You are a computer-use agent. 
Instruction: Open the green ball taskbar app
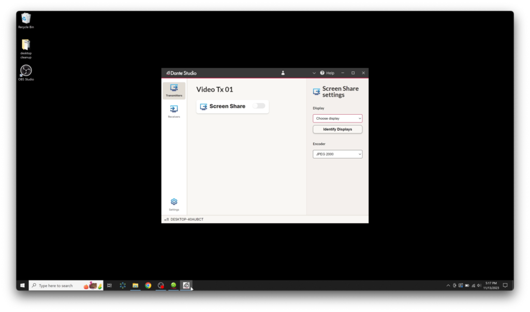(x=173, y=285)
